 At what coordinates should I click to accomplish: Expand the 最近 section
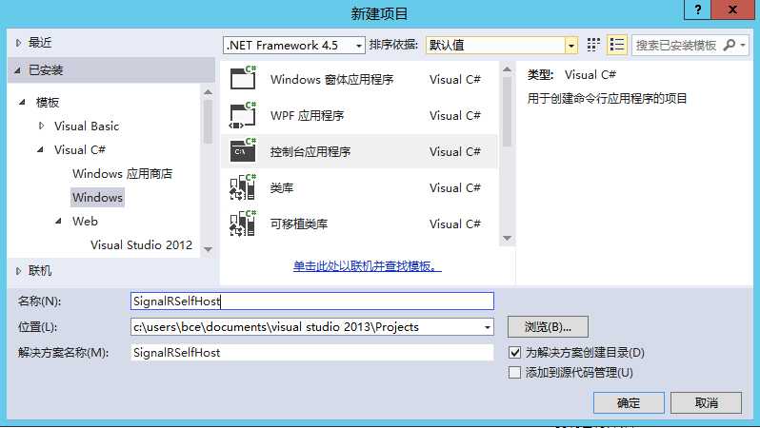[x=18, y=43]
